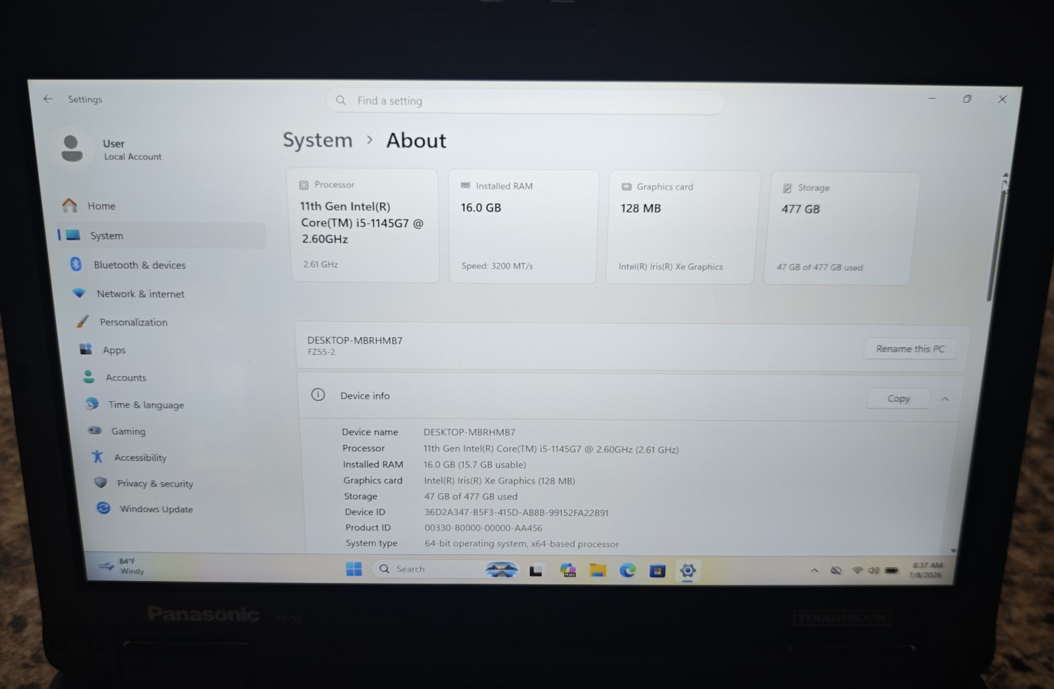The width and height of the screenshot is (1054, 689).
Task: Click the taskbar Search box
Action: pos(447,569)
